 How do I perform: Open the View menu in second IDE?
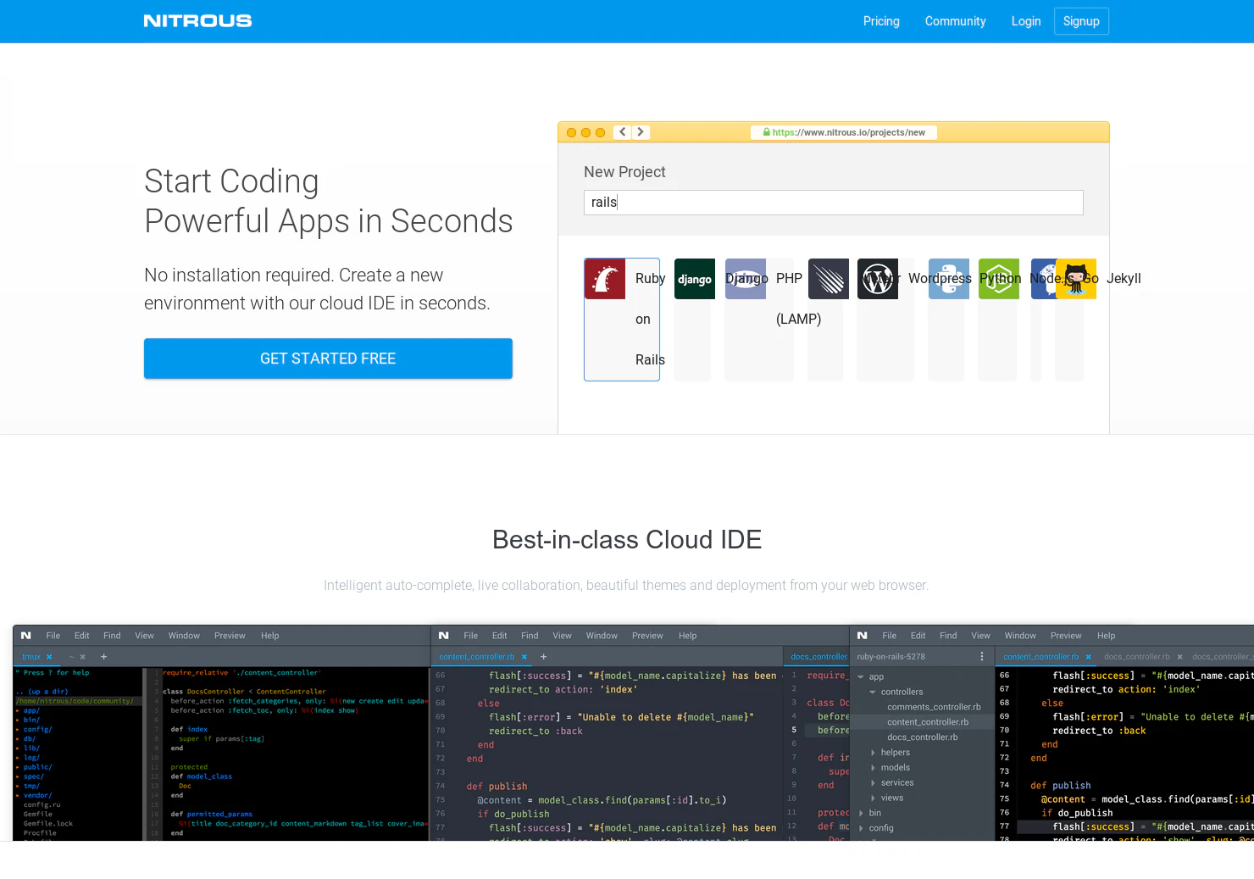563,636
